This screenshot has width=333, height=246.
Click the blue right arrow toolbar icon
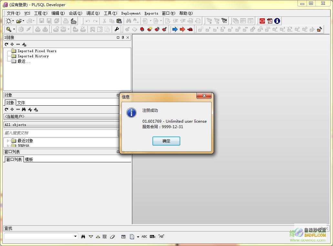click(x=175, y=29)
